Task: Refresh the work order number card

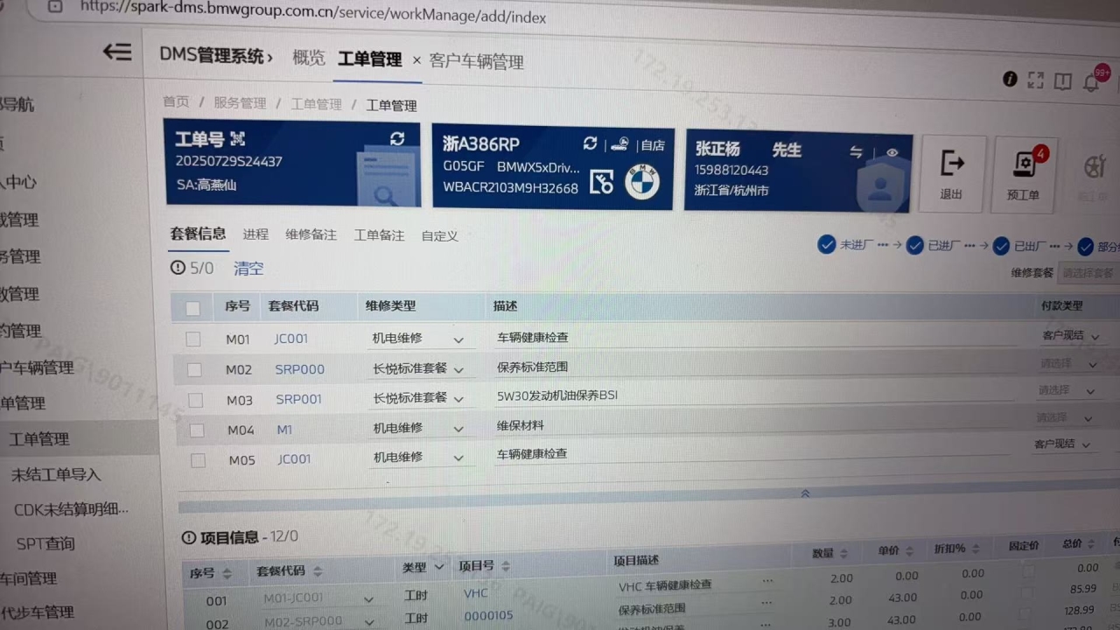Action: pos(397,139)
